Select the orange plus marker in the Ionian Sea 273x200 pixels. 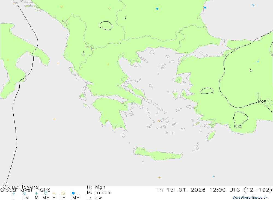(x=54, y=119)
